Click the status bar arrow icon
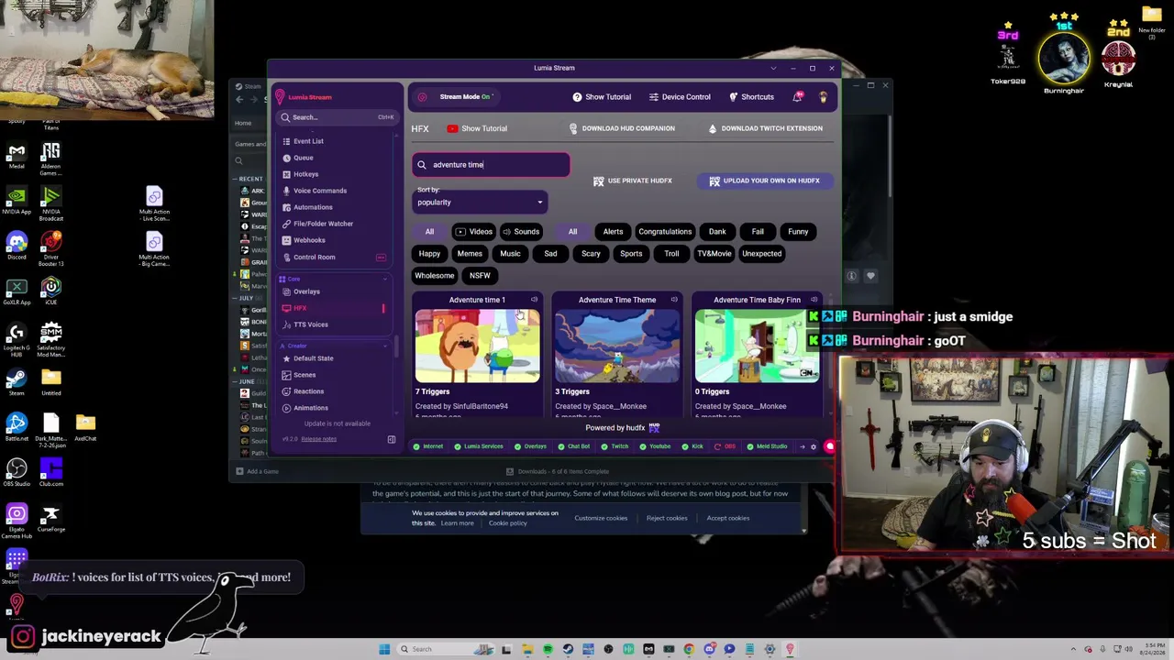1174x660 pixels. tap(802, 447)
